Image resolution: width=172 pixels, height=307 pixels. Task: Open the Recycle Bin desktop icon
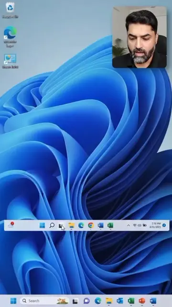(x=10, y=10)
